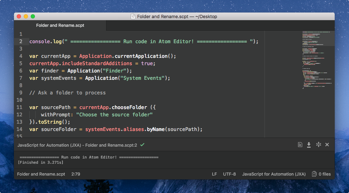
Task: Click the save output download icon
Action: (x=309, y=145)
